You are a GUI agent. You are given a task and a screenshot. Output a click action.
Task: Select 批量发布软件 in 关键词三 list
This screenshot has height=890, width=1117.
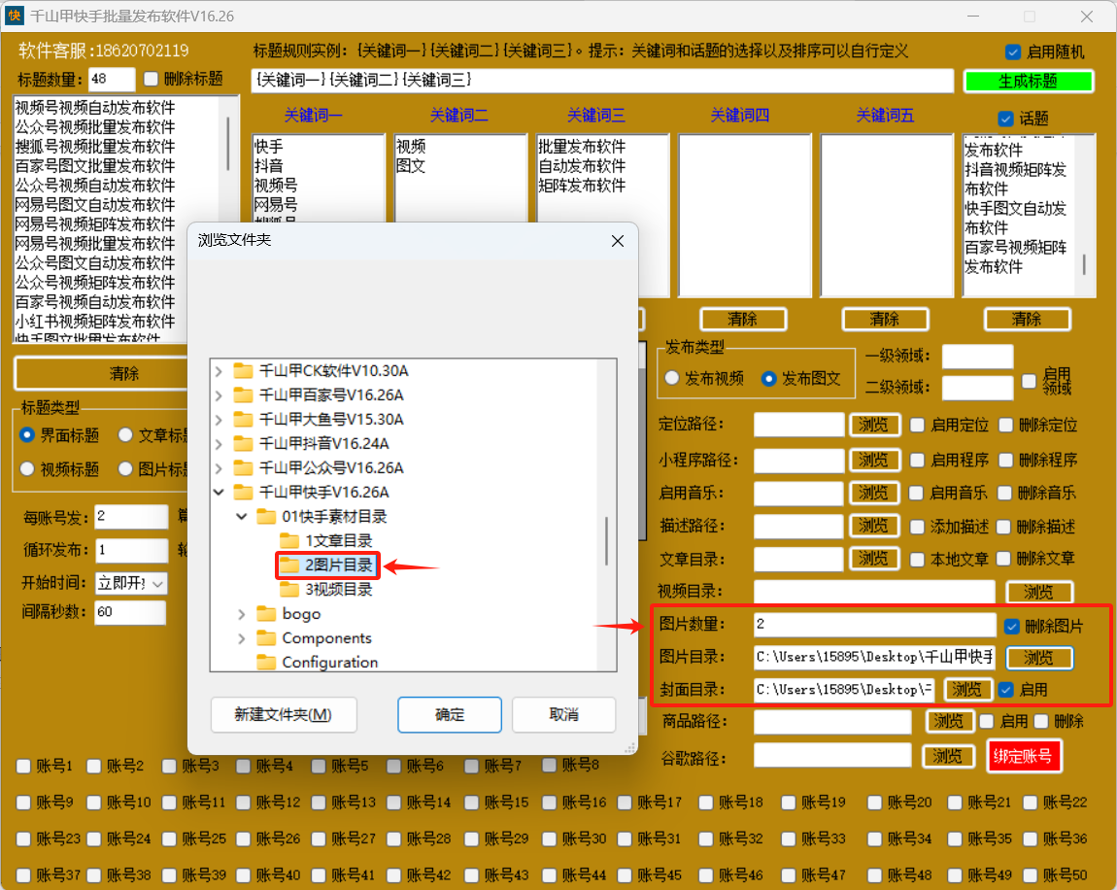(582, 146)
